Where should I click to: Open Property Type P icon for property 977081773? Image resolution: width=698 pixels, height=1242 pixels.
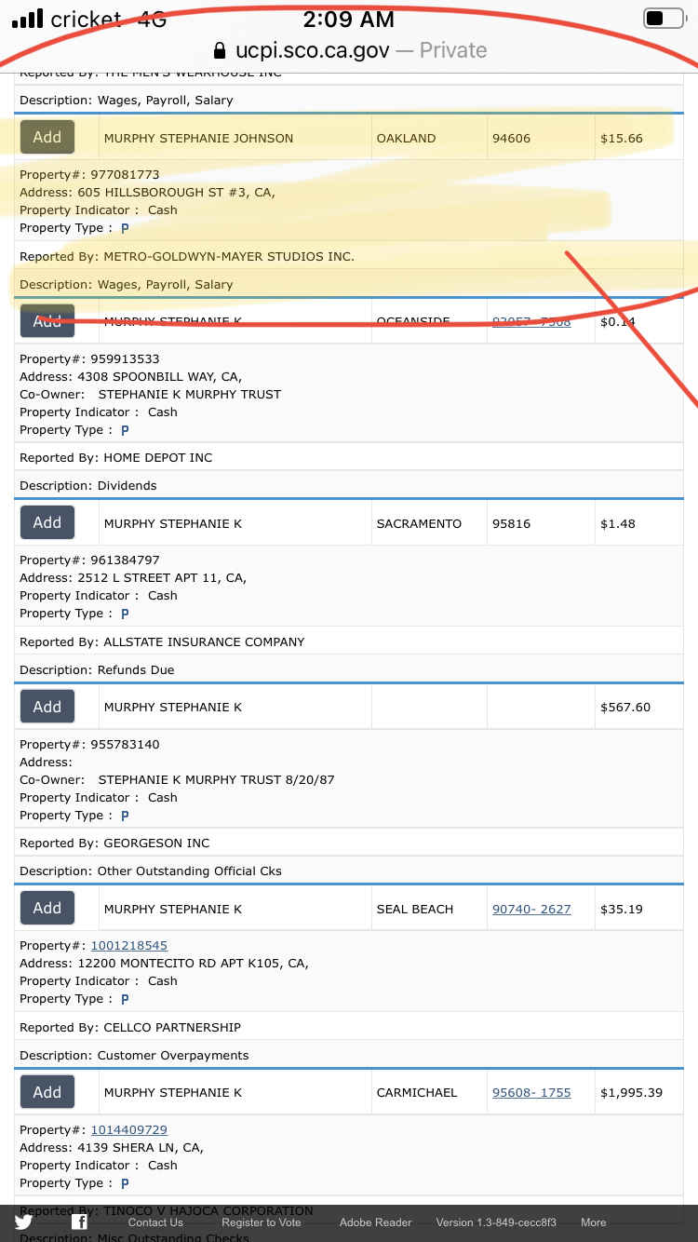point(125,228)
